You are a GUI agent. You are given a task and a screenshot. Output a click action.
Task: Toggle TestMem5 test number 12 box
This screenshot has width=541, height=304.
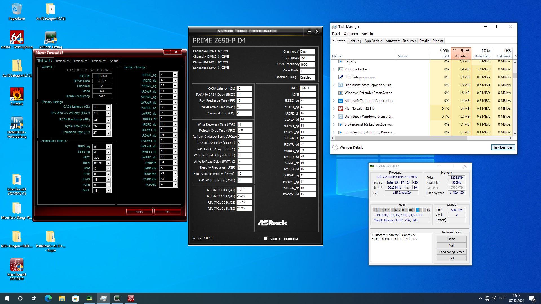[417, 210]
